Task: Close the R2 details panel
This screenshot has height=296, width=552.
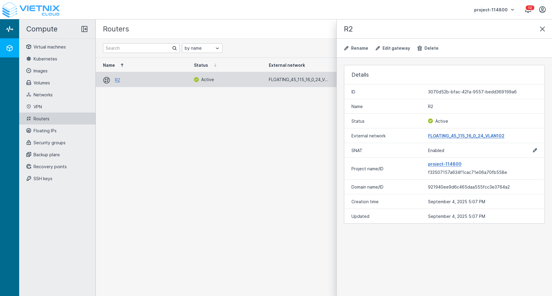Action: pos(542,29)
